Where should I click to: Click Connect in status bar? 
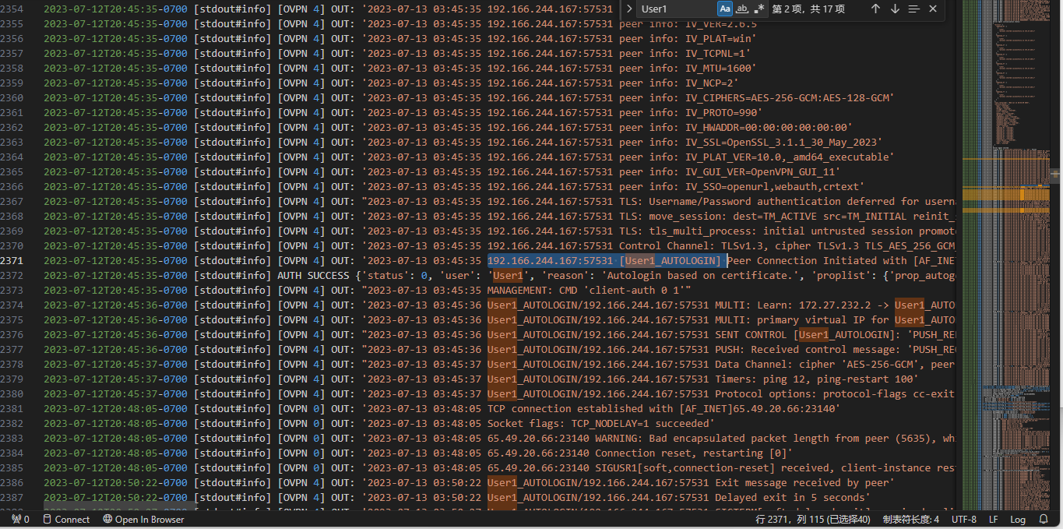tap(65, 520)
